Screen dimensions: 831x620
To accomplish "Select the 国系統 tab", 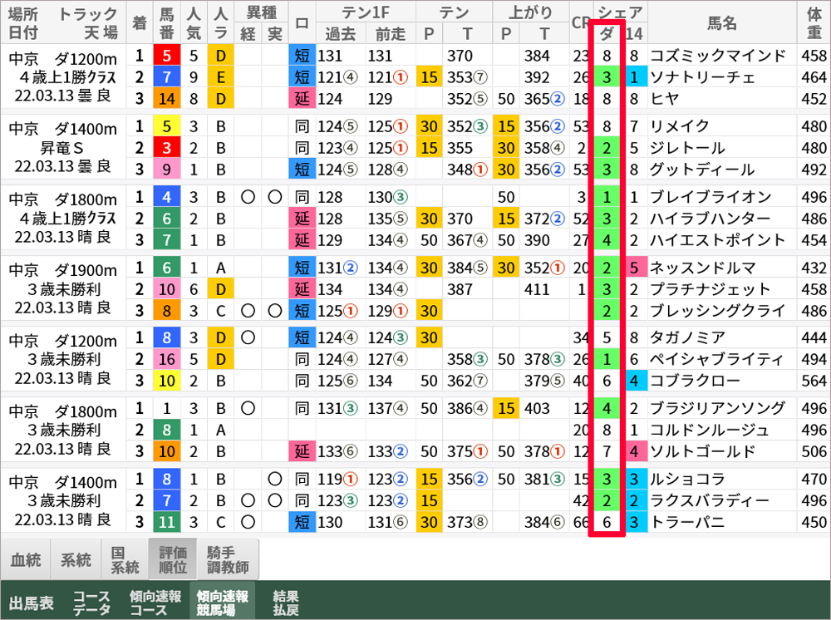I will (125, 559).
